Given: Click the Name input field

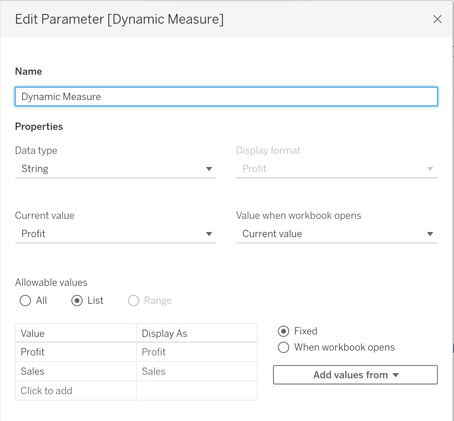Looking at the screenshot, I should coord(226,97).
